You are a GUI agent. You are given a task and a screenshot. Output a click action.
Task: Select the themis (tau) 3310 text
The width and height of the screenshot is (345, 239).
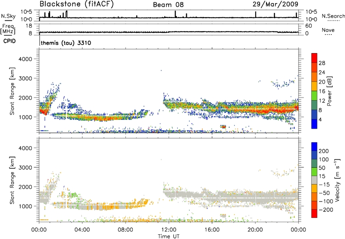coord(66,43)
